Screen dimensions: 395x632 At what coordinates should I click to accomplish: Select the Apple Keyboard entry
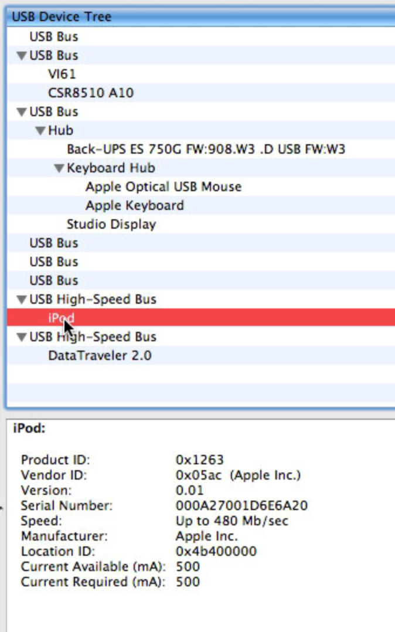(x=134, y=206)
